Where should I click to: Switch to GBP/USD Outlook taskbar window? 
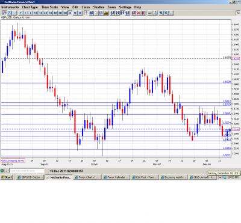click(x=30, y=177)
